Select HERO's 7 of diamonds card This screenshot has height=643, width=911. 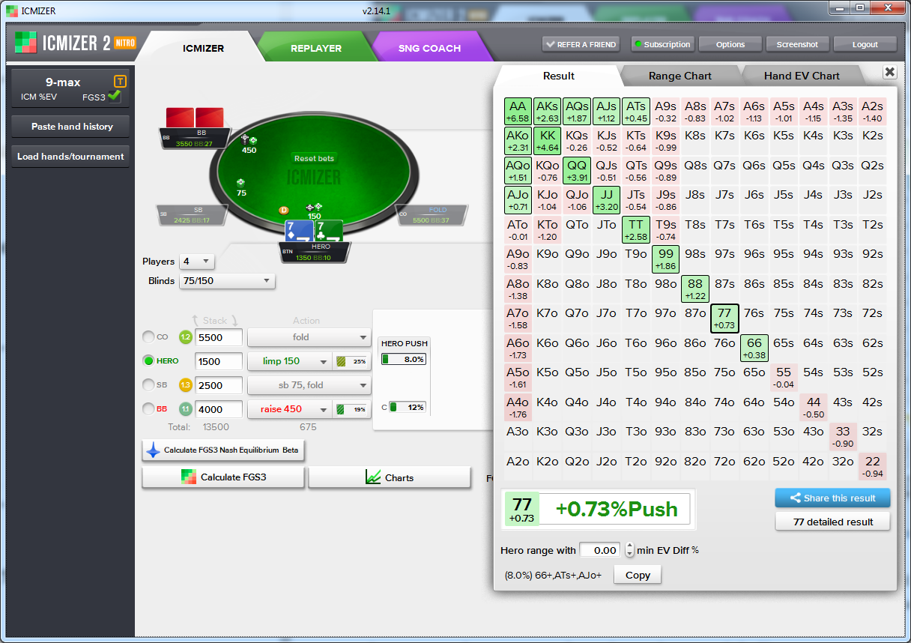(x=299, y=232)
